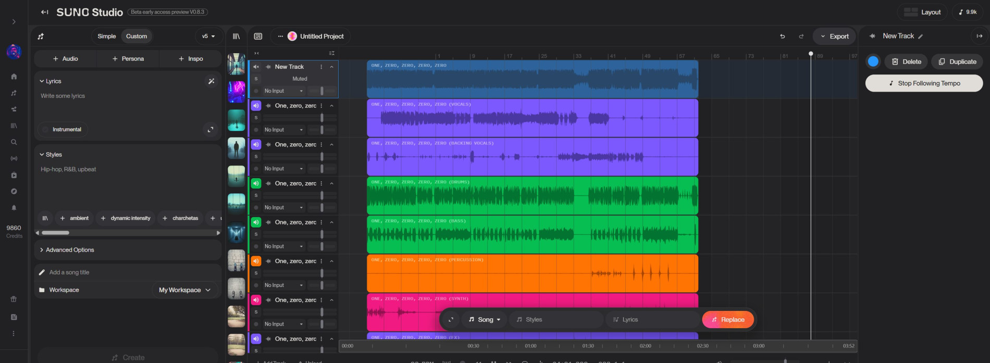Click the undo arrow icon
The image size is (990, 363).
click(782, 36)
